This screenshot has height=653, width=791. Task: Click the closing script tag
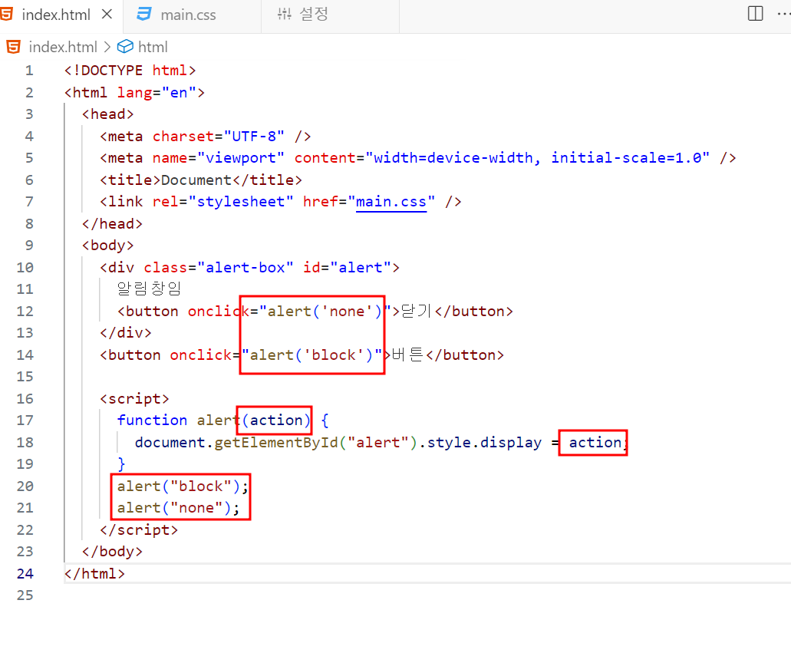139,530
